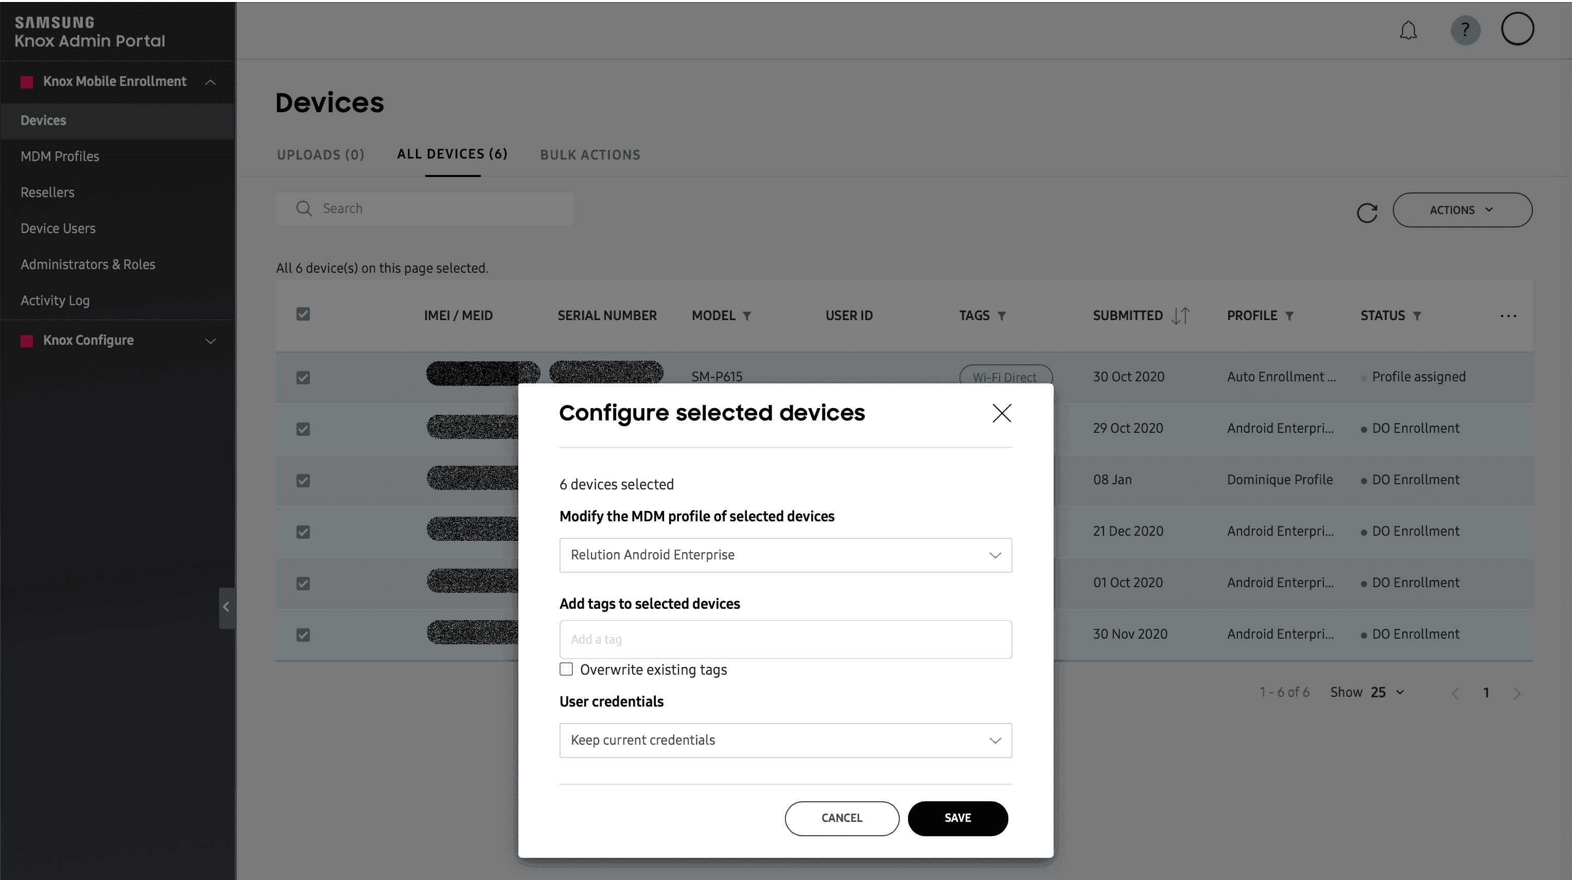Select the first device row checkbox
The image size is (1572, 880).
click(x=303, y=377)
